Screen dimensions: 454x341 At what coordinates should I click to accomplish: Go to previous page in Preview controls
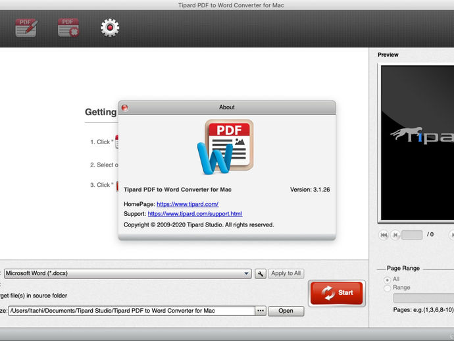click(395, 235)
